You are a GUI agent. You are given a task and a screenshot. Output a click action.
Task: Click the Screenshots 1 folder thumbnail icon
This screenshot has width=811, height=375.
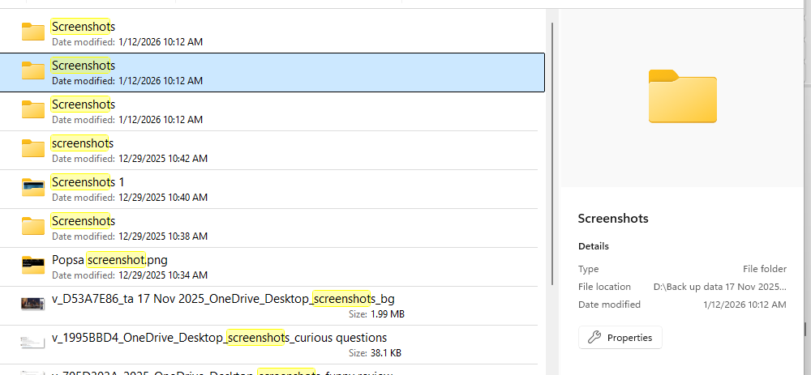point(33,188)
